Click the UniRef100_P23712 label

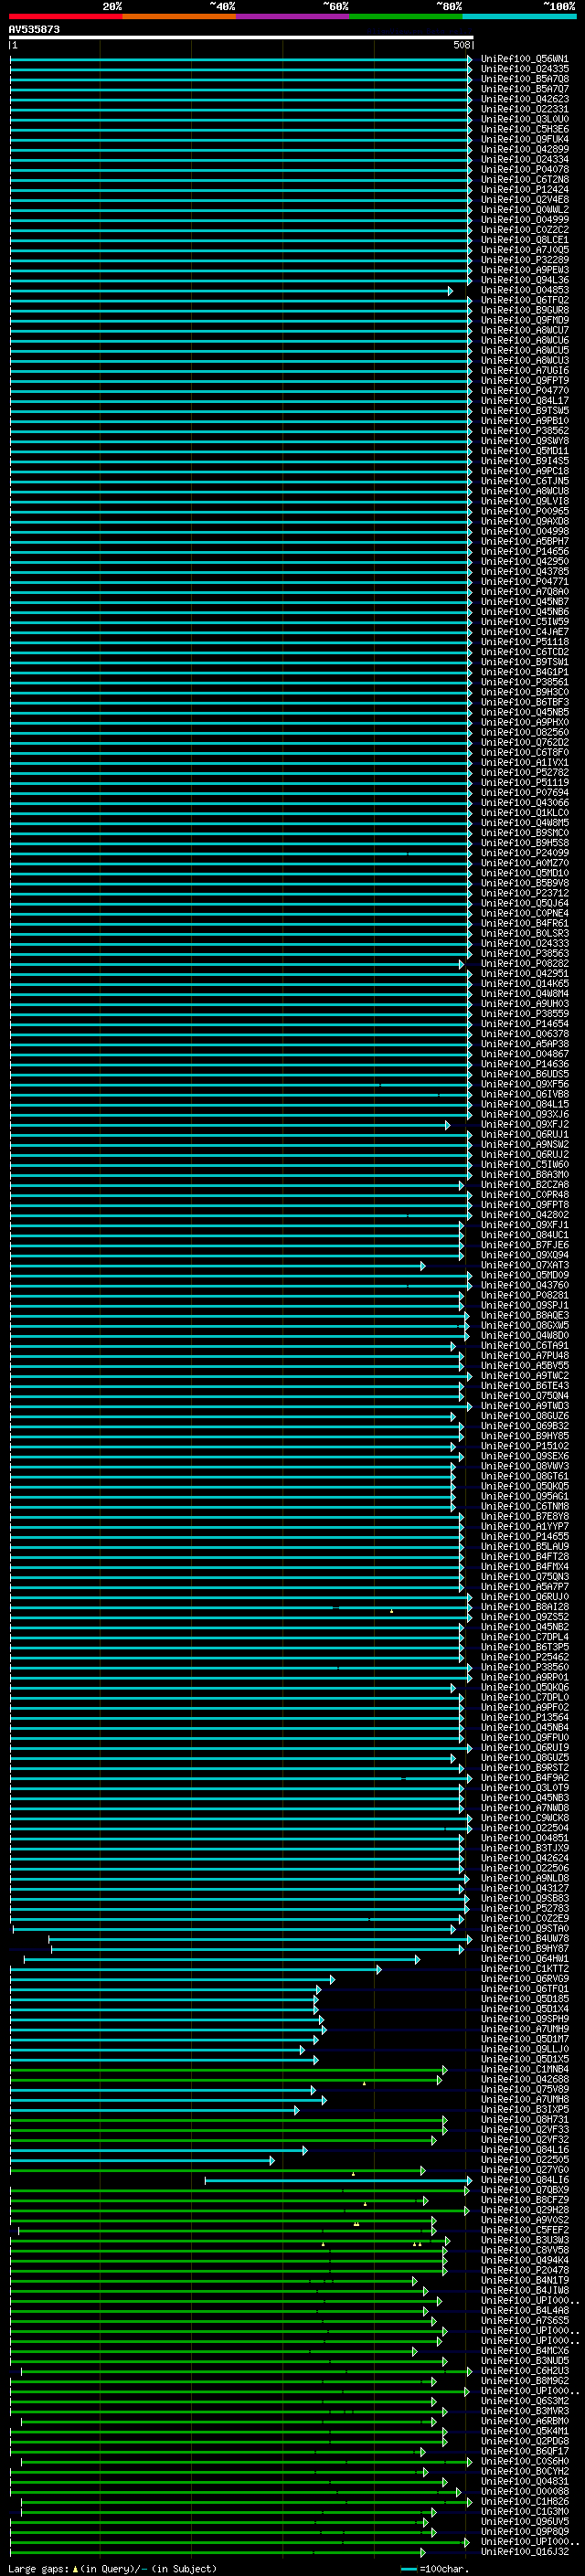coord(525,893)
